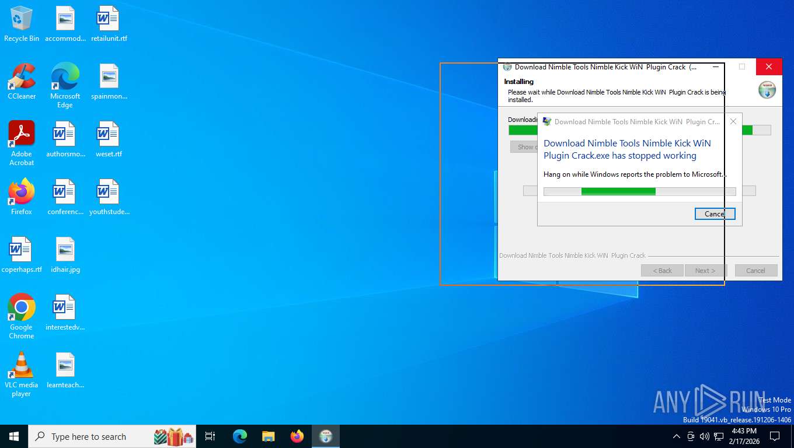This screenshot has height=448, width=794.
Task: Click the installer's download progress bar
Action: coord(639,130)
